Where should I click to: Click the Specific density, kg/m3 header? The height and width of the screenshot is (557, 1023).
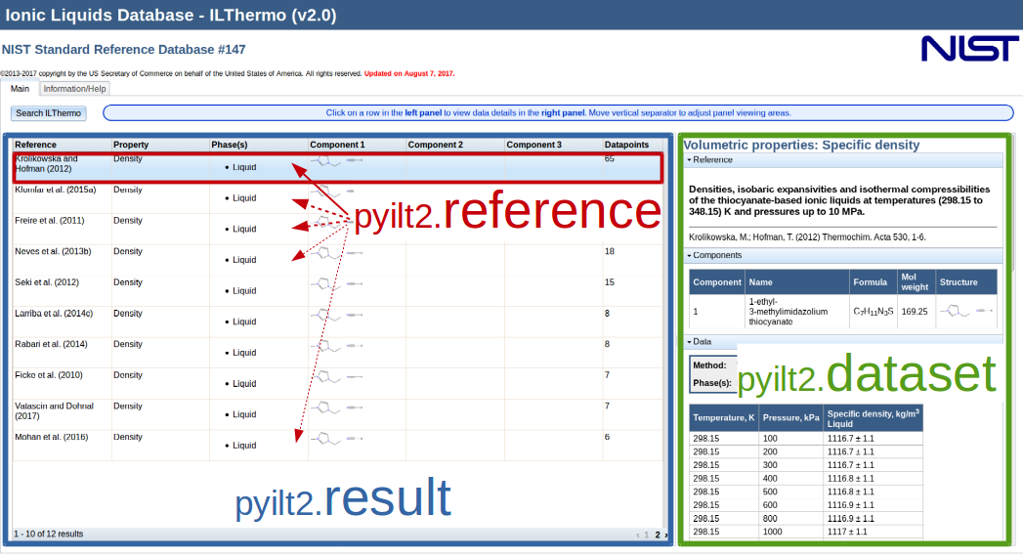pos(873,418)
